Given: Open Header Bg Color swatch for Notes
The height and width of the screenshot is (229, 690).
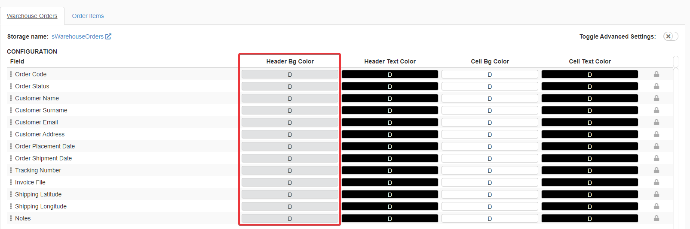Looking at the screenshot, I should (x=290, y=218).
